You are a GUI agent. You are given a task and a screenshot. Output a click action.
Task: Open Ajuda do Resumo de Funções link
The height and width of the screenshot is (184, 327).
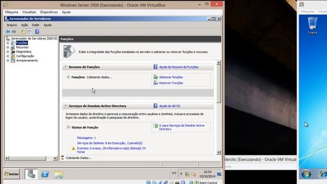click(x=179, y=67)
